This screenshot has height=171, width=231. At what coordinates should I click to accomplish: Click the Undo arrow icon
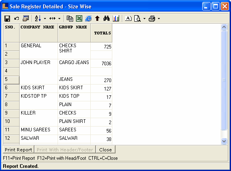[x=16, y=18]
